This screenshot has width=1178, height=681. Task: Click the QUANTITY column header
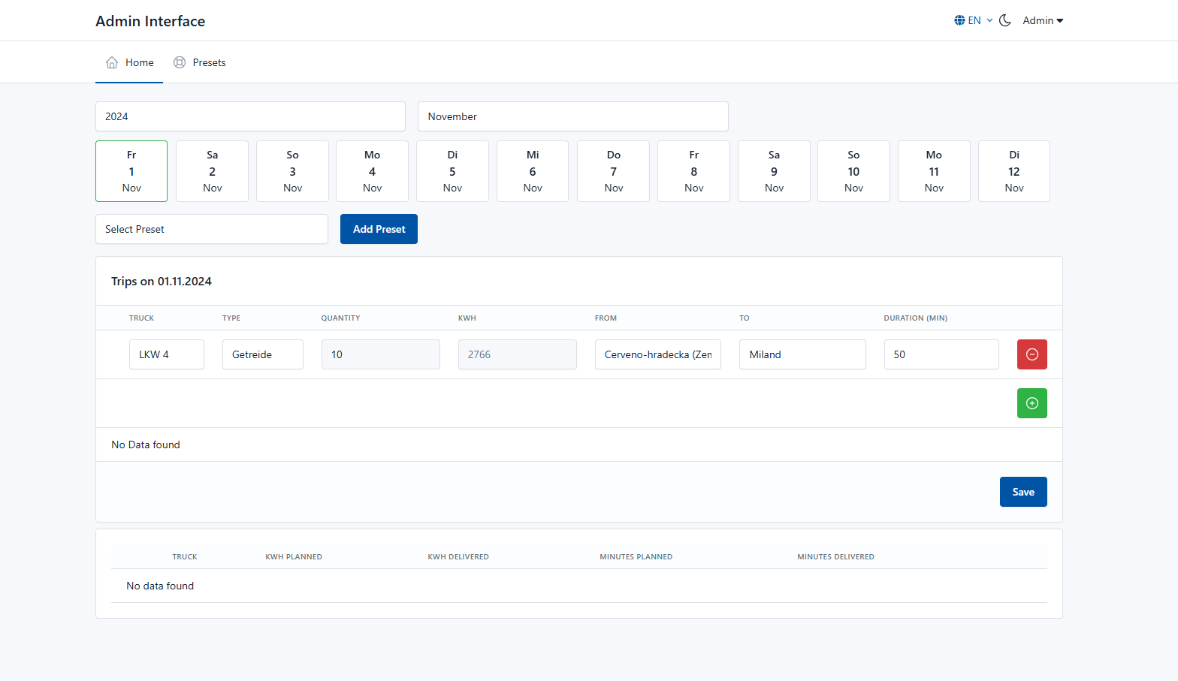click(x=340, y=318)
